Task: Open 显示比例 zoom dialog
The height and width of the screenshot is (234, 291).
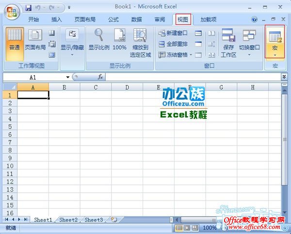Action: [99, 39]
